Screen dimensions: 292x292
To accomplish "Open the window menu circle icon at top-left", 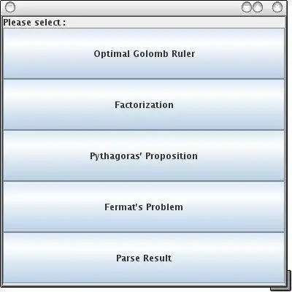I will point(10,7).
